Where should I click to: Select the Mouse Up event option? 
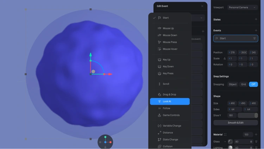point(170,28)
